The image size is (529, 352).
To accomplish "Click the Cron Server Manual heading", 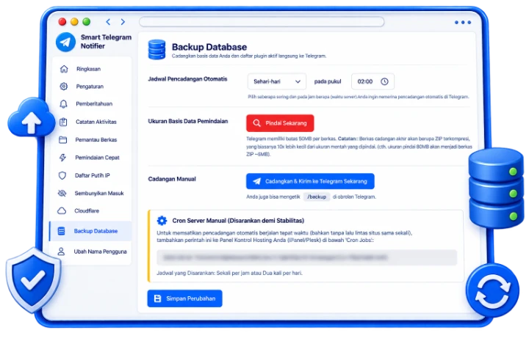I will (238, 221).
